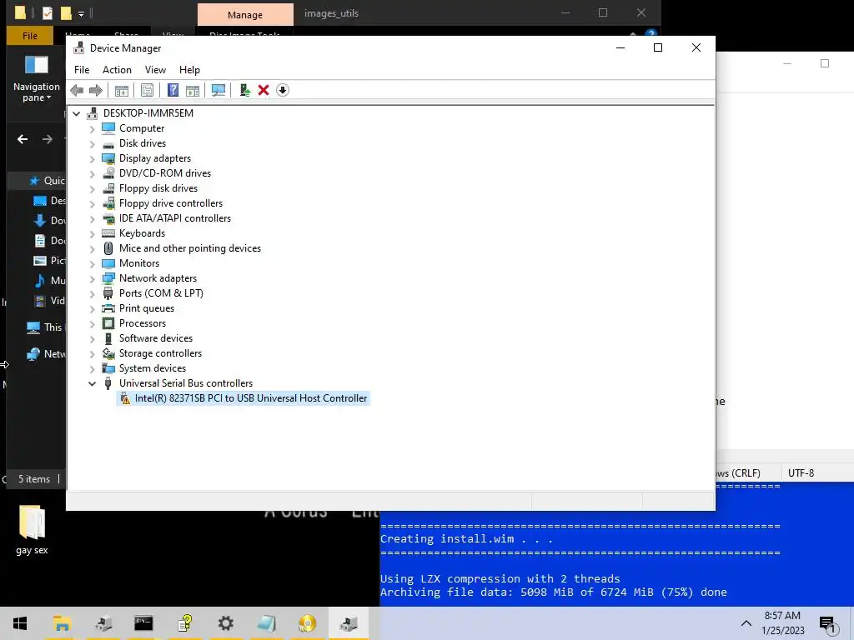The image size is (854, 640).
Task: Select the System devices tree item
Action: tap(153, 368)
